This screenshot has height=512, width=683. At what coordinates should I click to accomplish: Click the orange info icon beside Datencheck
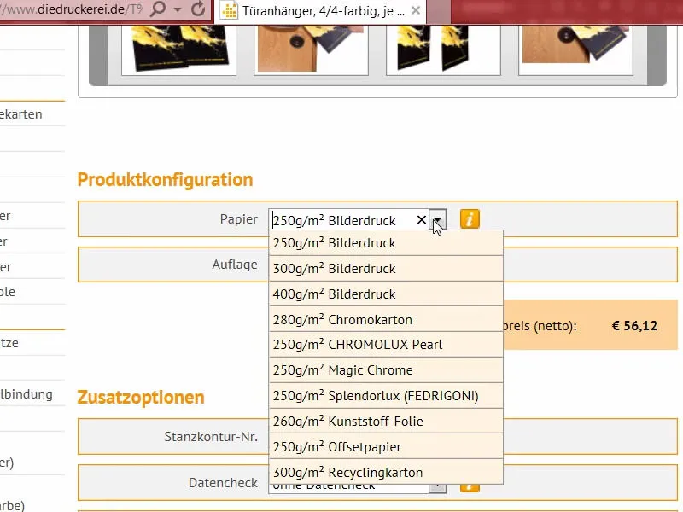(x=470, y=488)
